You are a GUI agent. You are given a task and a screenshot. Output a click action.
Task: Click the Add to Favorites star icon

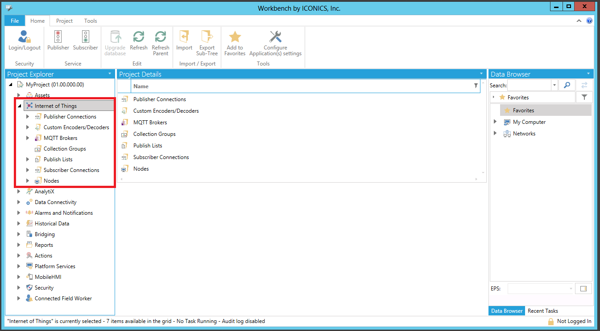(x=235, y=37)
